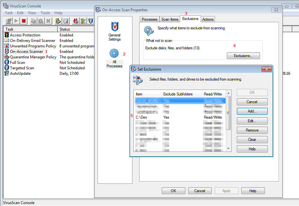This screenshot has width=299, height=206.
Task: Click Cancel in Set Exclusions dialog
Action: point(252,102)
